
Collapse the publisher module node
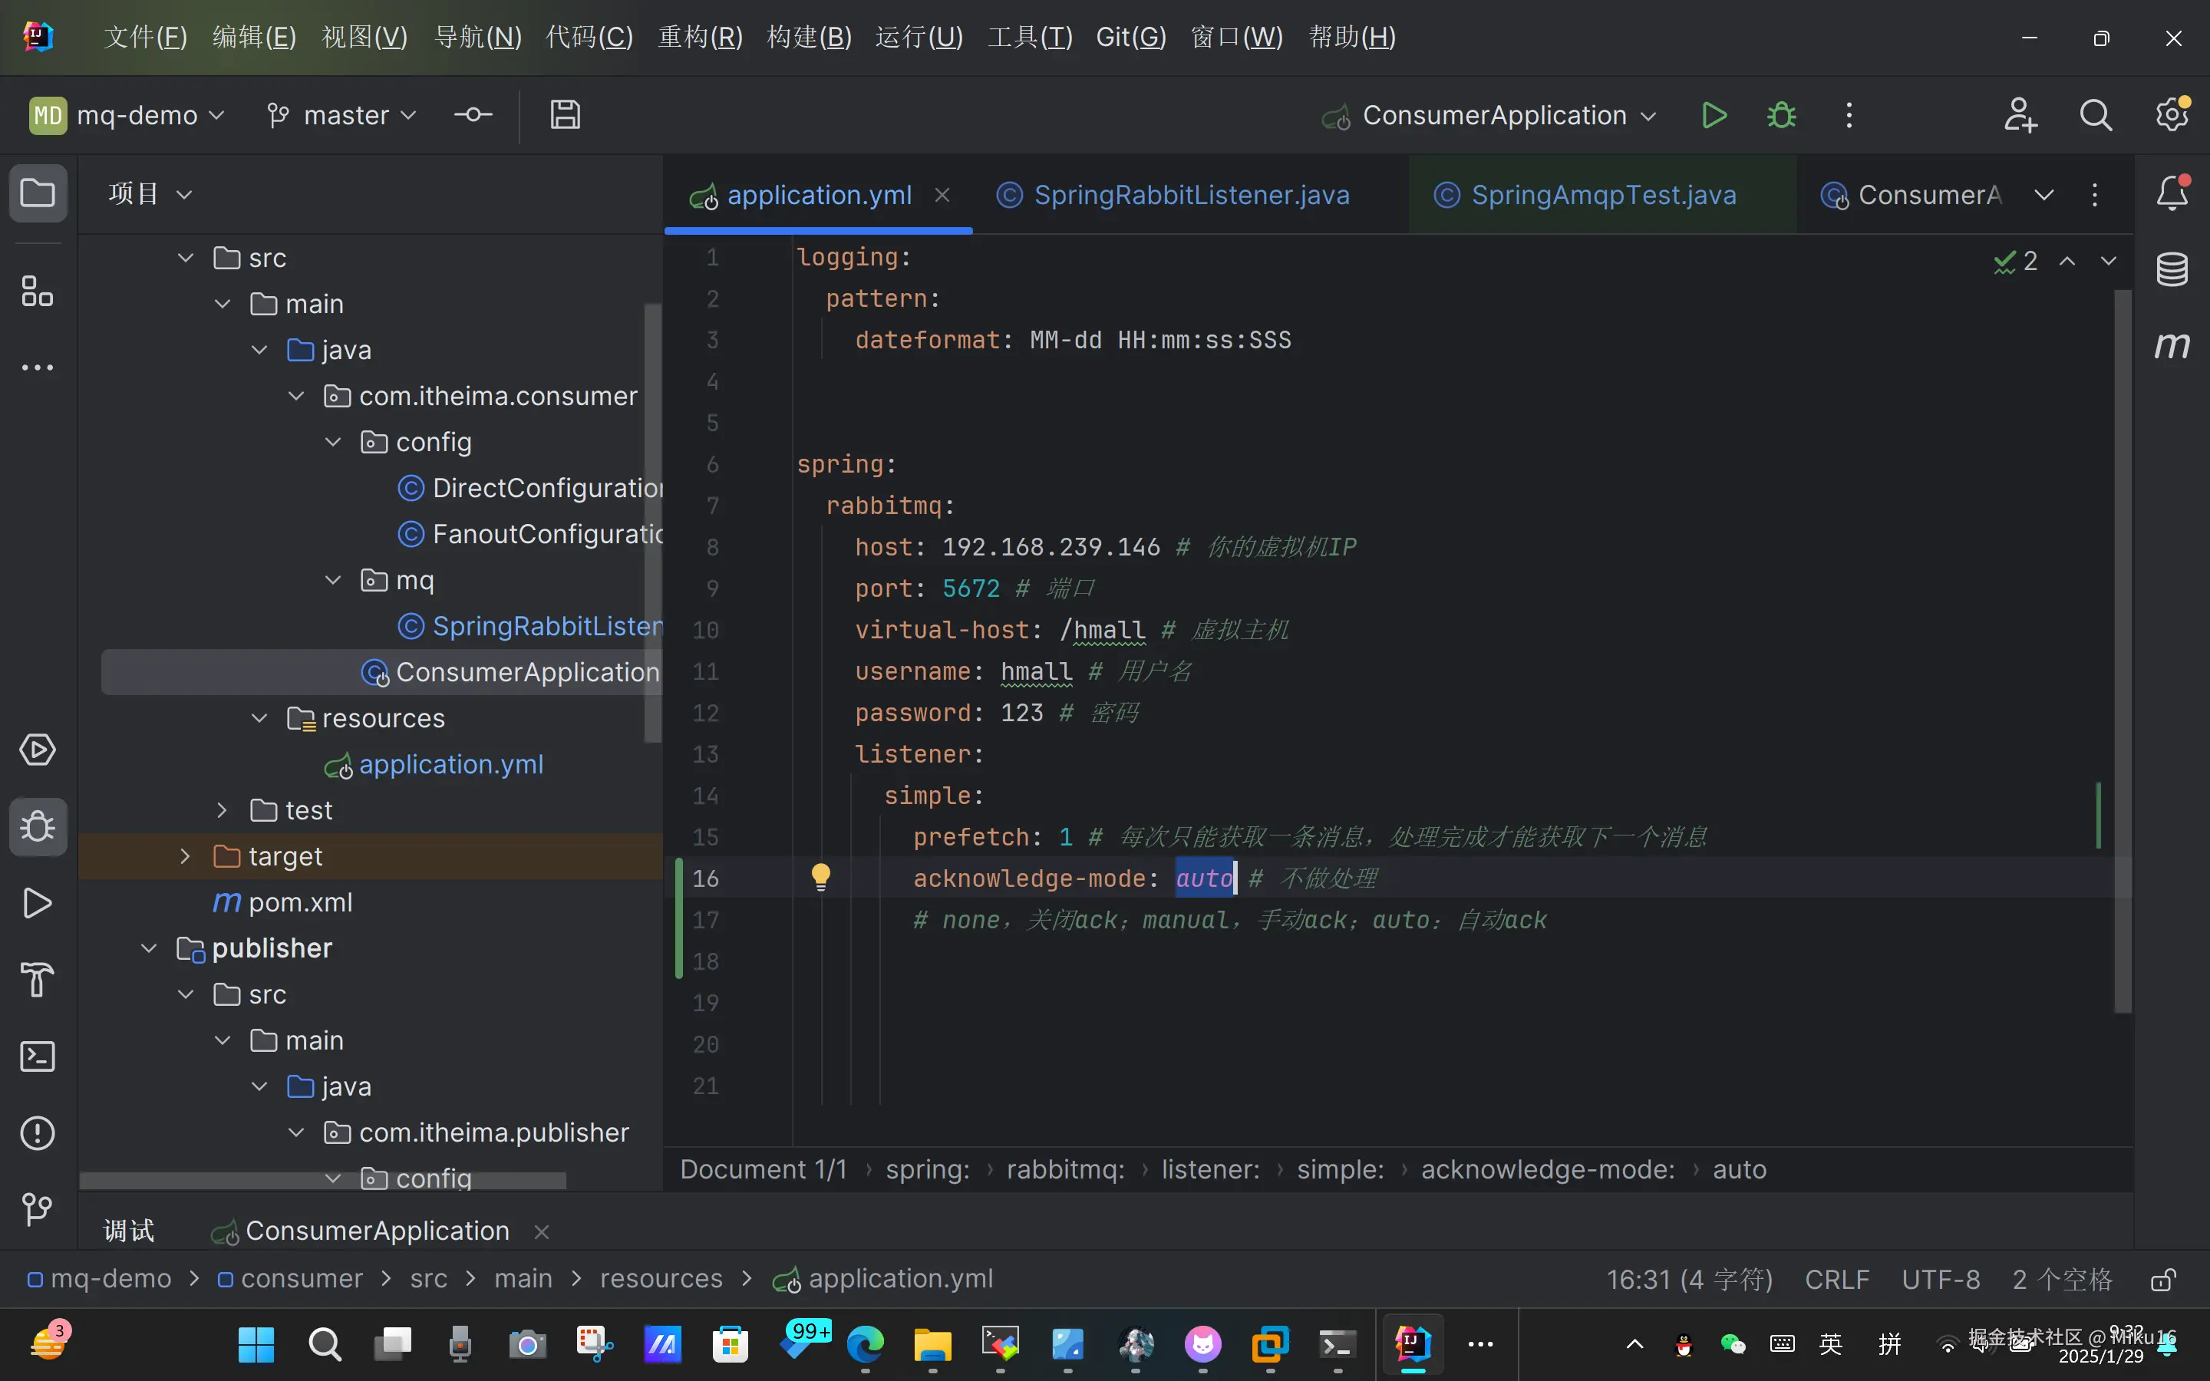tap(149, 948)
